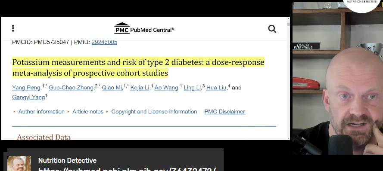The image size is (383, 171).
Task: Open author Yang Peng's link
Action: (26, 88)
